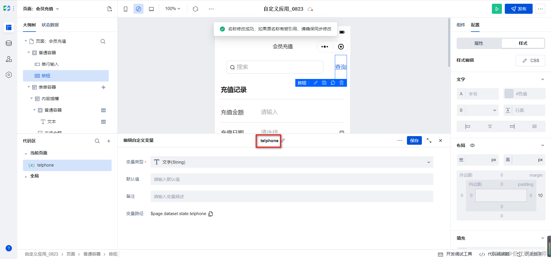Screen dimensions: 551x259
Task: Collapse the 布局 style section
Action: click(x=542, y=145)
